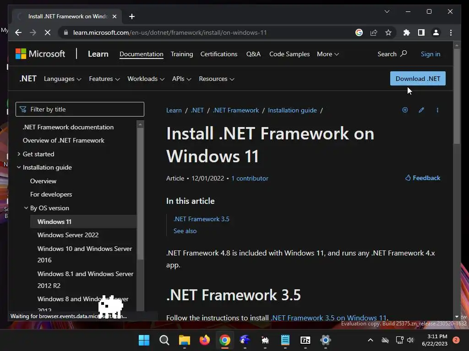Click the Microsoft logo
The width and height of the screenshot is (469, 351).
click(x=40, y=54)
